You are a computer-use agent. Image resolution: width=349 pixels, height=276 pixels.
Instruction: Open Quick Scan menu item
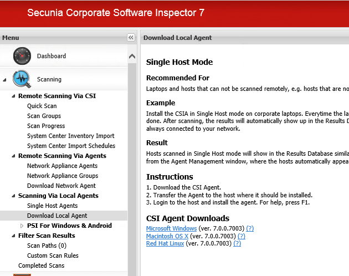click(42, 106)
